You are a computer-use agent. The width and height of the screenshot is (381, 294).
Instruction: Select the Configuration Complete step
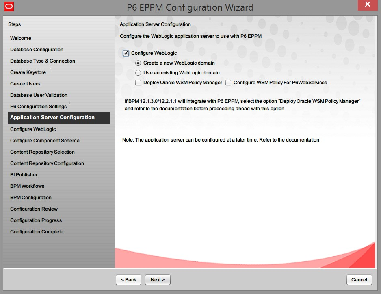pos(37,232)
